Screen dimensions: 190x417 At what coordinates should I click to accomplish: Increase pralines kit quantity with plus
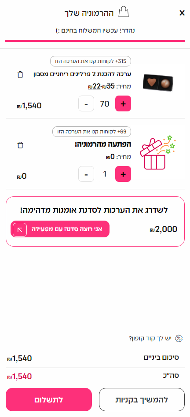[x=123, y=103]
